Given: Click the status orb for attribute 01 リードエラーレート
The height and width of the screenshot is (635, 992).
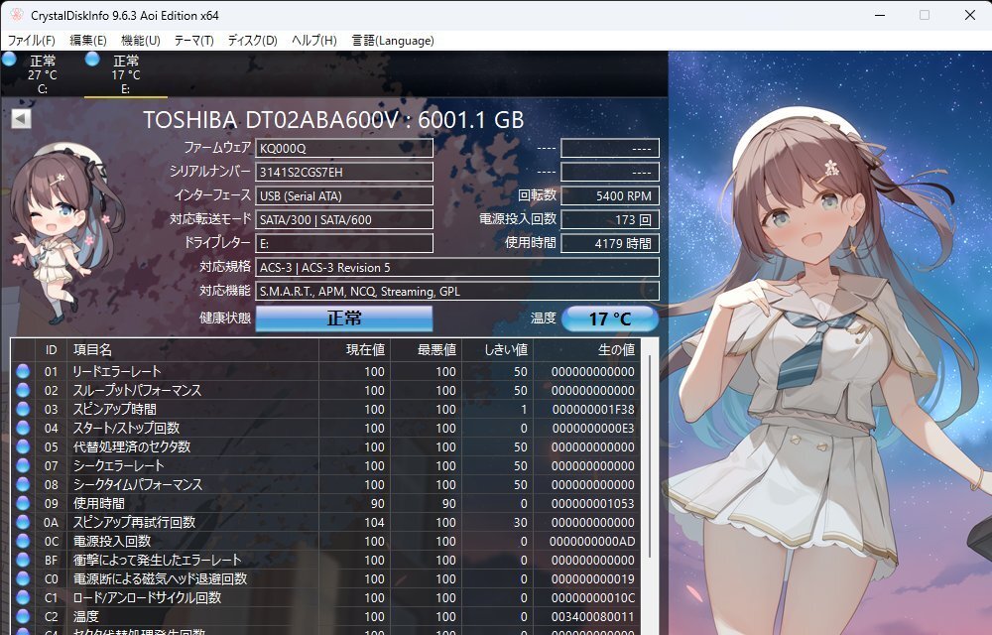Looking at the screenshot, I should (24, 371).
